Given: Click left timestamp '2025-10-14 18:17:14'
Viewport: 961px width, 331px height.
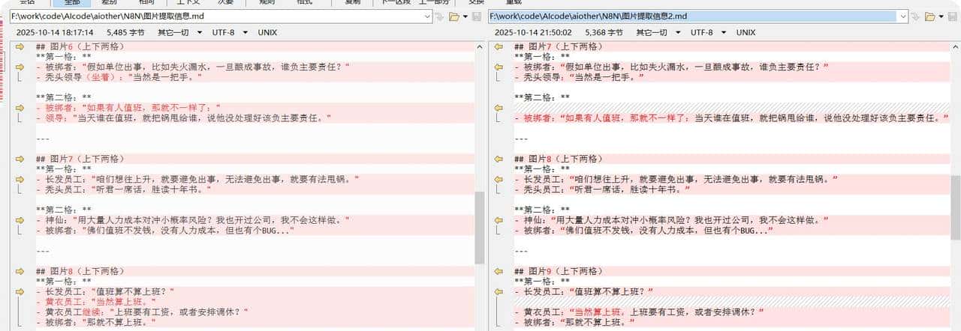Looking at the screenshot, I should [55, 32].
